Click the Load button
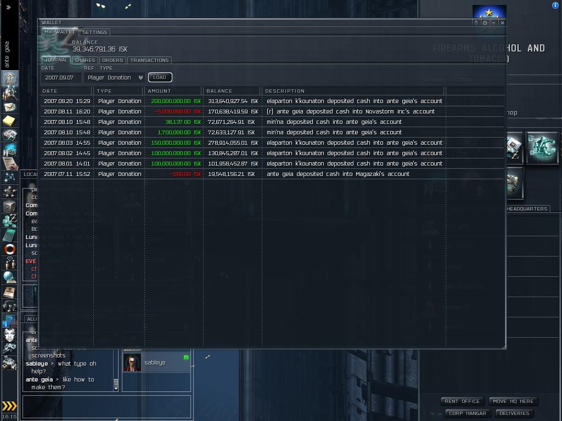562x421 pixels. pos(160,77)
